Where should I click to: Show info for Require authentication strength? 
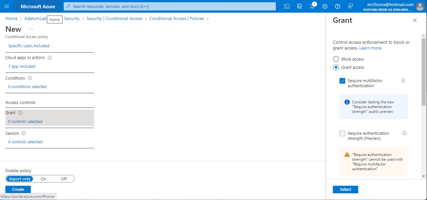tap(404, 133)
